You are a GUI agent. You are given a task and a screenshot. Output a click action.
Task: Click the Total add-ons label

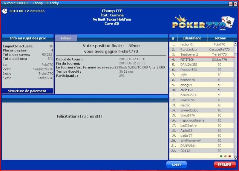(x=15, y=59)
